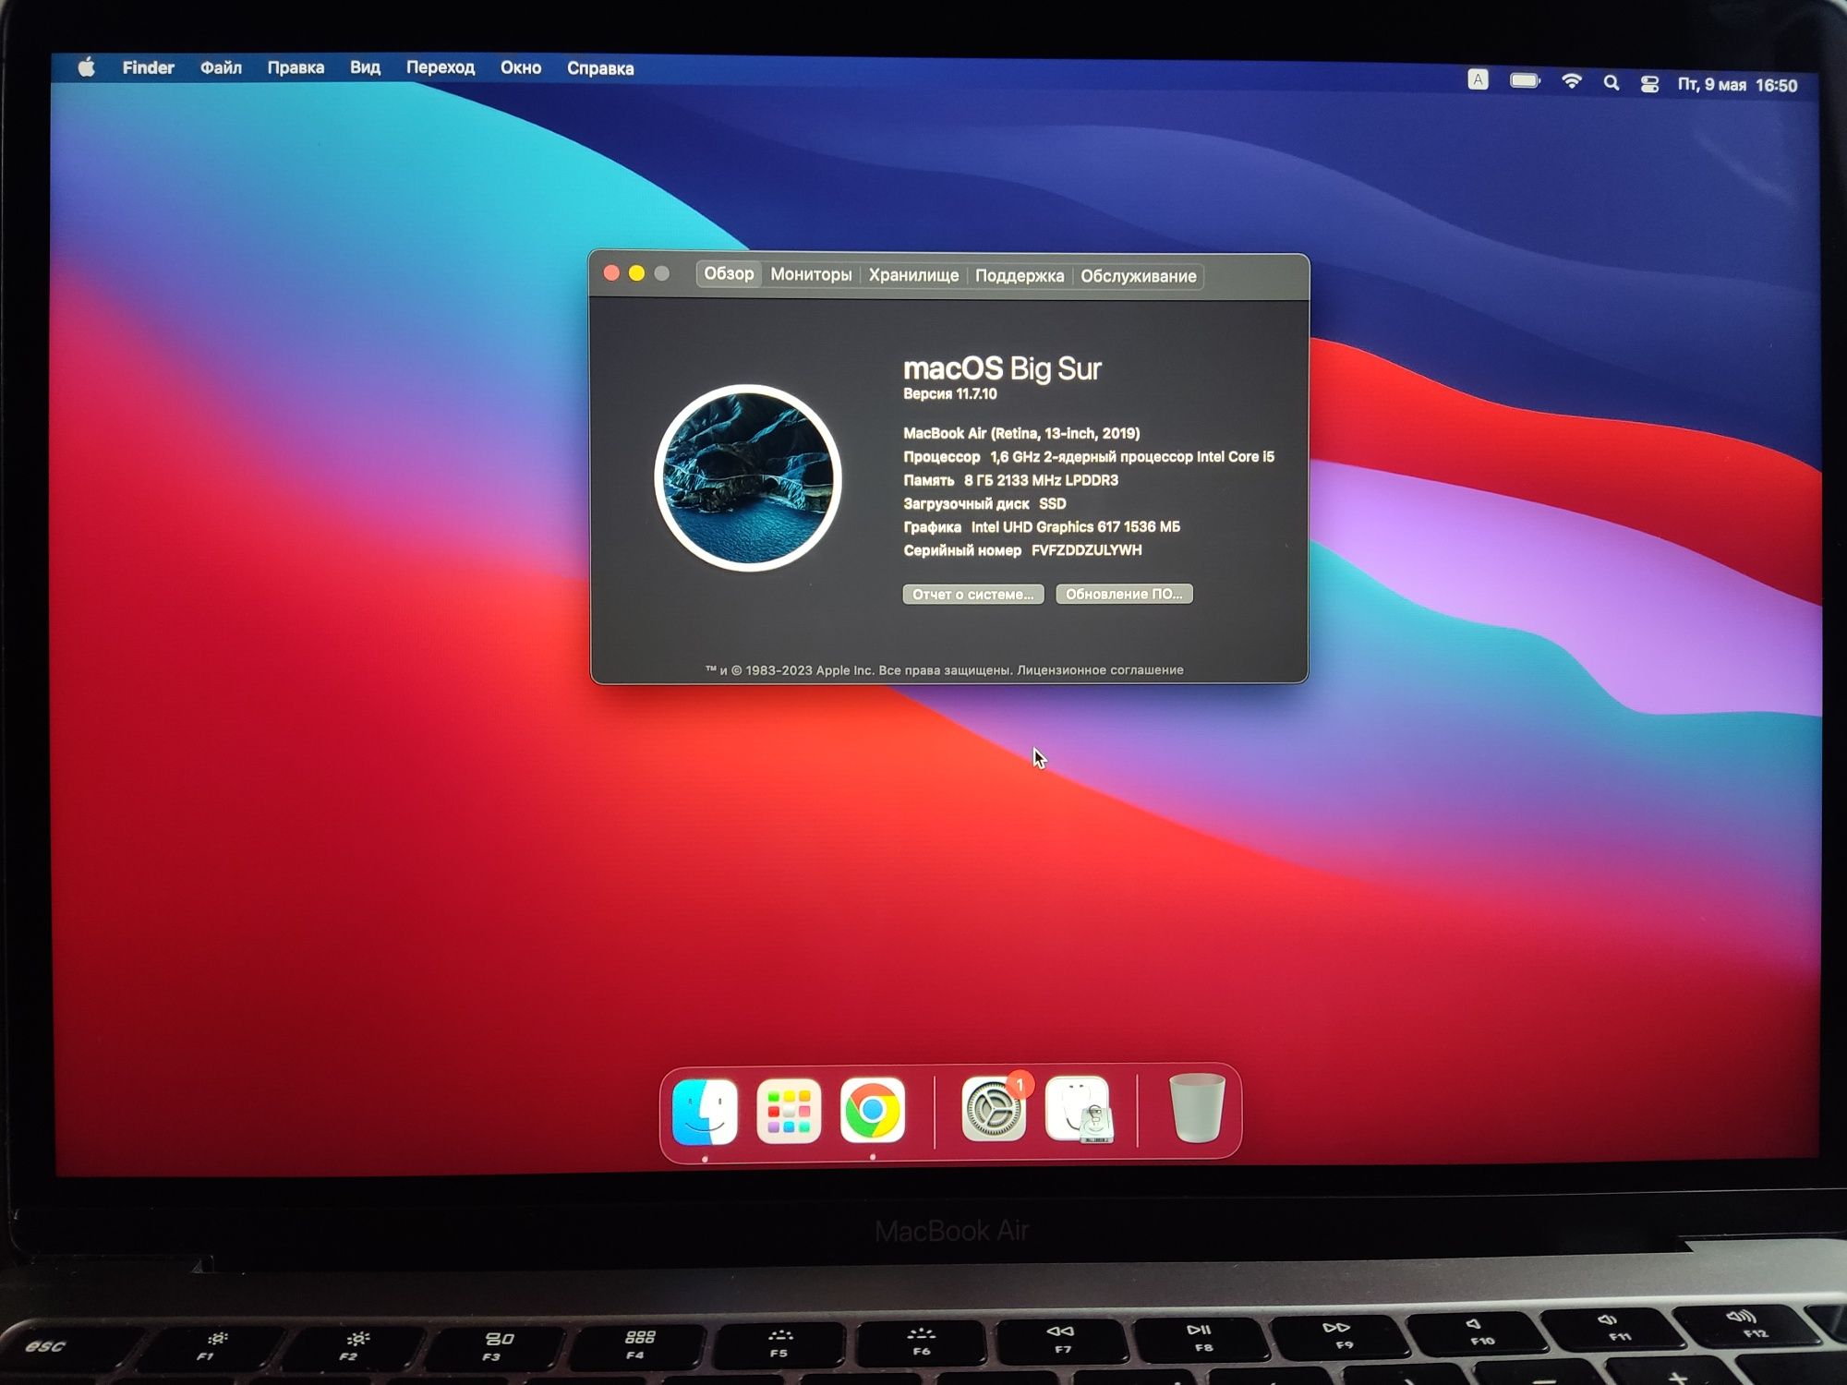Viewport: 1847px width, 1385px height.
Task: Open the Wi-Fi menu icon
Action: (1571, 81)
